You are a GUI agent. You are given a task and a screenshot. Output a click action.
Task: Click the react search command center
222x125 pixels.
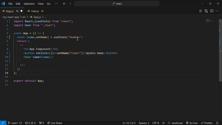[117, 4]
